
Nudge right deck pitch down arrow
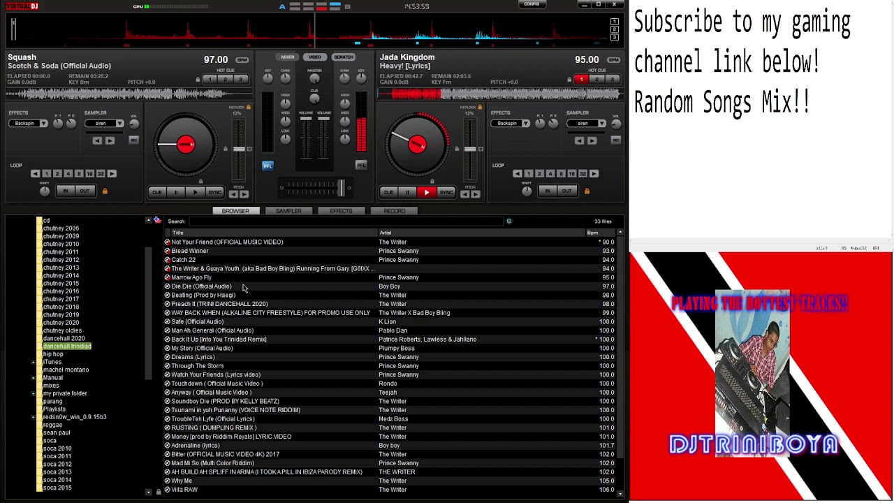[465, 194]
